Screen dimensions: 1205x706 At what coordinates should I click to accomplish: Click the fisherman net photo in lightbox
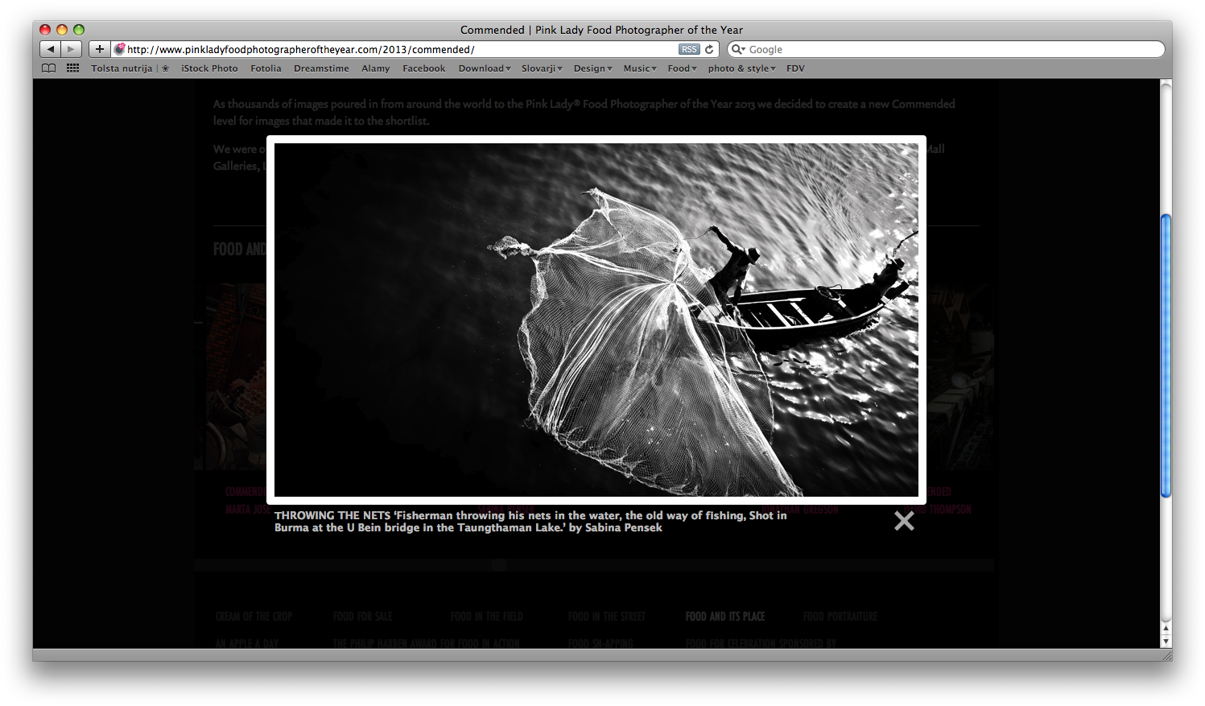596,320
